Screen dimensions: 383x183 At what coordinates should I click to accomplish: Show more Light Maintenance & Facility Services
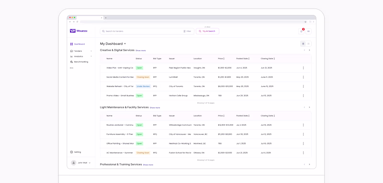coord(155,108)
